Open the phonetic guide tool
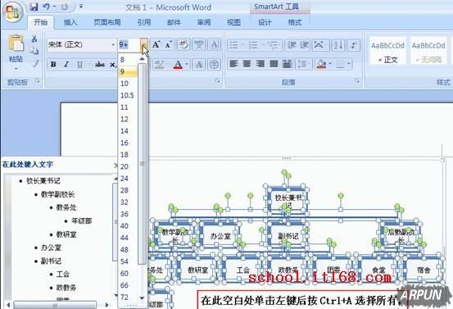 199,45
